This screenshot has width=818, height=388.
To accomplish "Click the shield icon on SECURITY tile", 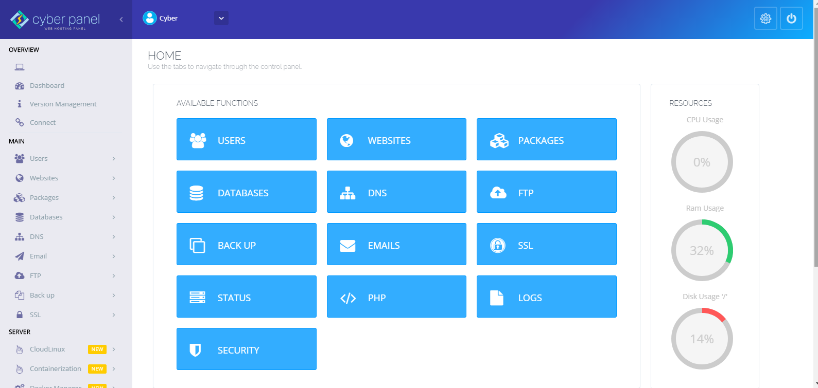I will [195, 350].
